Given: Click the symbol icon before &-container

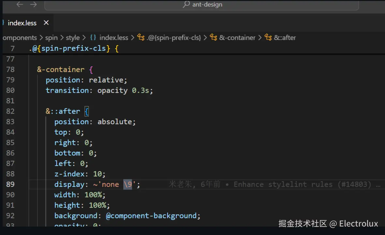Looking at the screenshot, I should click(x=214, y=37).
